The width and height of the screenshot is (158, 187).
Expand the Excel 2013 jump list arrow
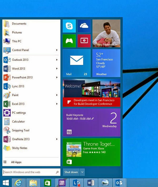point(57,104)
